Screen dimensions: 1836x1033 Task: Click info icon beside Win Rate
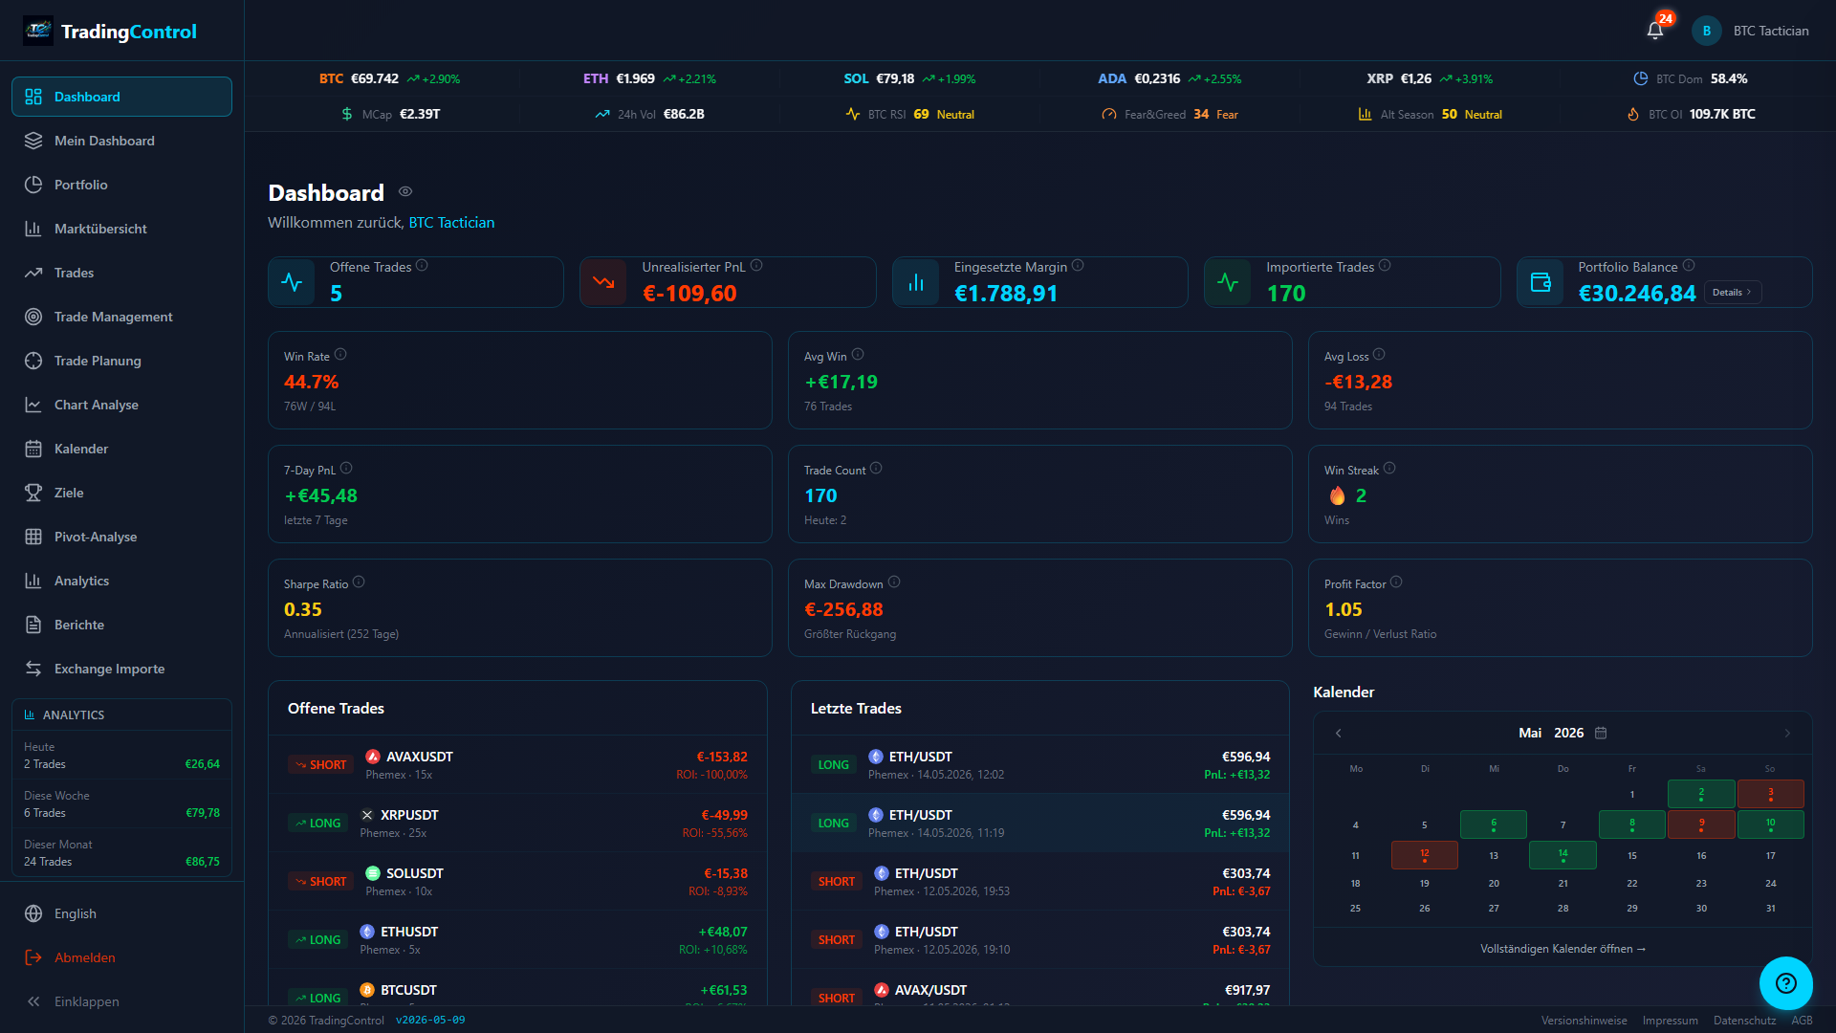click(x=340, y=355)
